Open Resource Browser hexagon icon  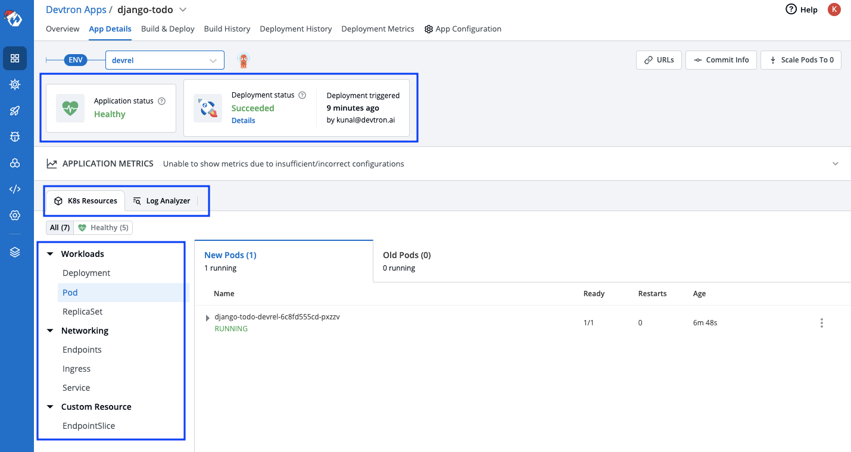pos(15,163)
